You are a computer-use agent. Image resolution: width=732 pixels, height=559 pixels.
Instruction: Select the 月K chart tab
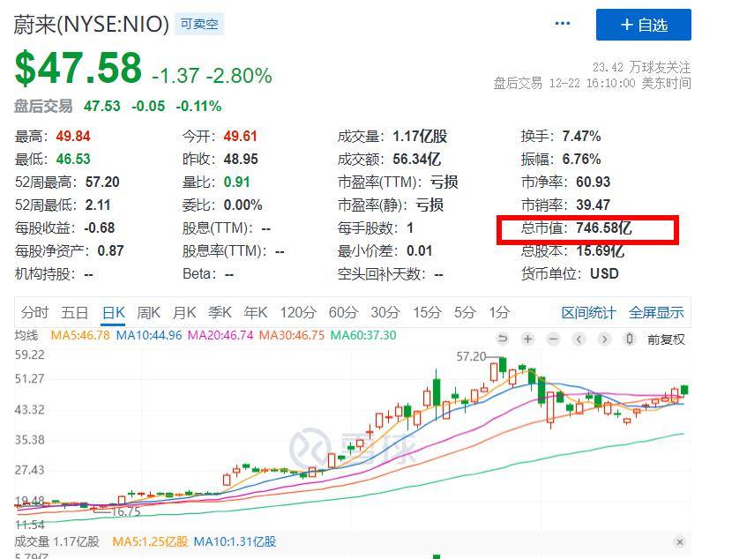pos(184,312)
